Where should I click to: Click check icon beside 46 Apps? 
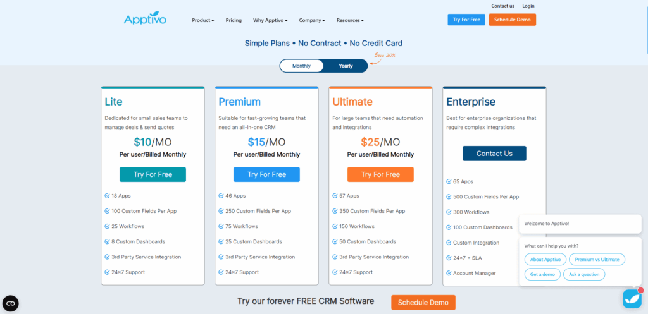point(221,196)
